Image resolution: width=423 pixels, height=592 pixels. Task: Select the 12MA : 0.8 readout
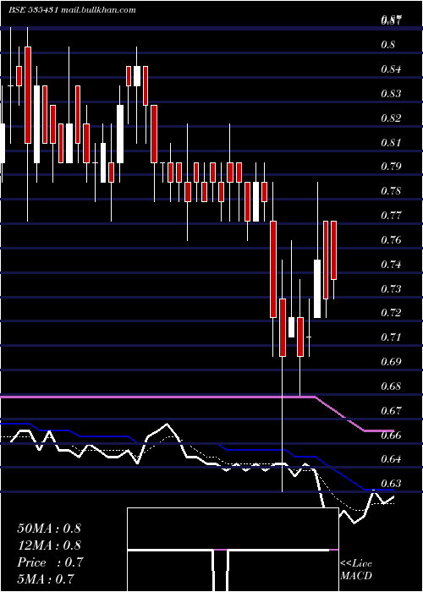point(49,545)
